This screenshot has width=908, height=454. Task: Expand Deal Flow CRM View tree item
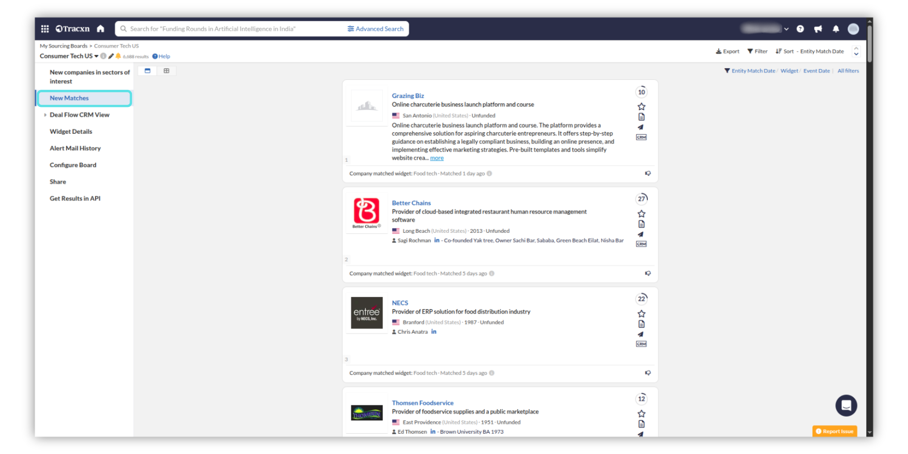(x=45, y=115)
